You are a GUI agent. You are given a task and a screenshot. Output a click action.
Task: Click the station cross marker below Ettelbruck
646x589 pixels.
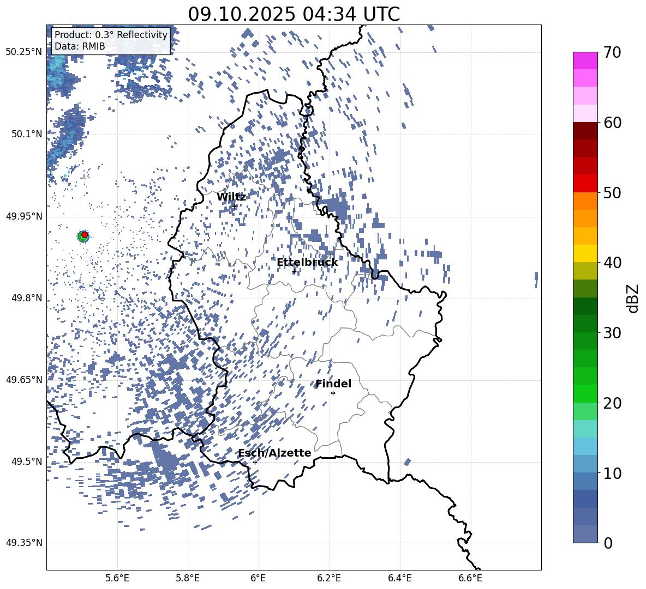(x=294, y=271)
